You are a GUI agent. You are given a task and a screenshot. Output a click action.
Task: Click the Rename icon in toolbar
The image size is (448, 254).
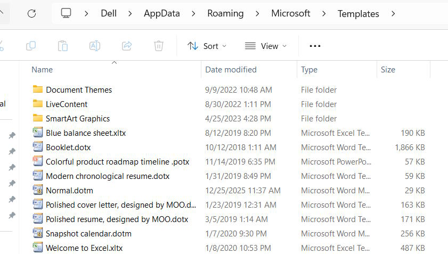point(95,46)
